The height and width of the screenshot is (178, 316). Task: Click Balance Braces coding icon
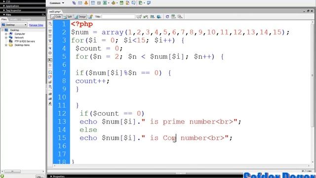50,53
